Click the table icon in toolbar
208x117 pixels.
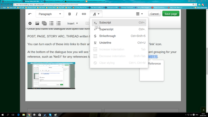click(x=87, y=23)
